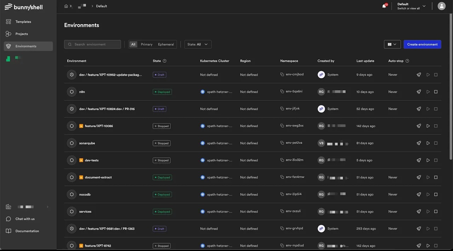This screenshot has height=251, width=453.
Task: Click the Auto-stop column info icon
Action: pyautogui.click(x=407, y=61)
